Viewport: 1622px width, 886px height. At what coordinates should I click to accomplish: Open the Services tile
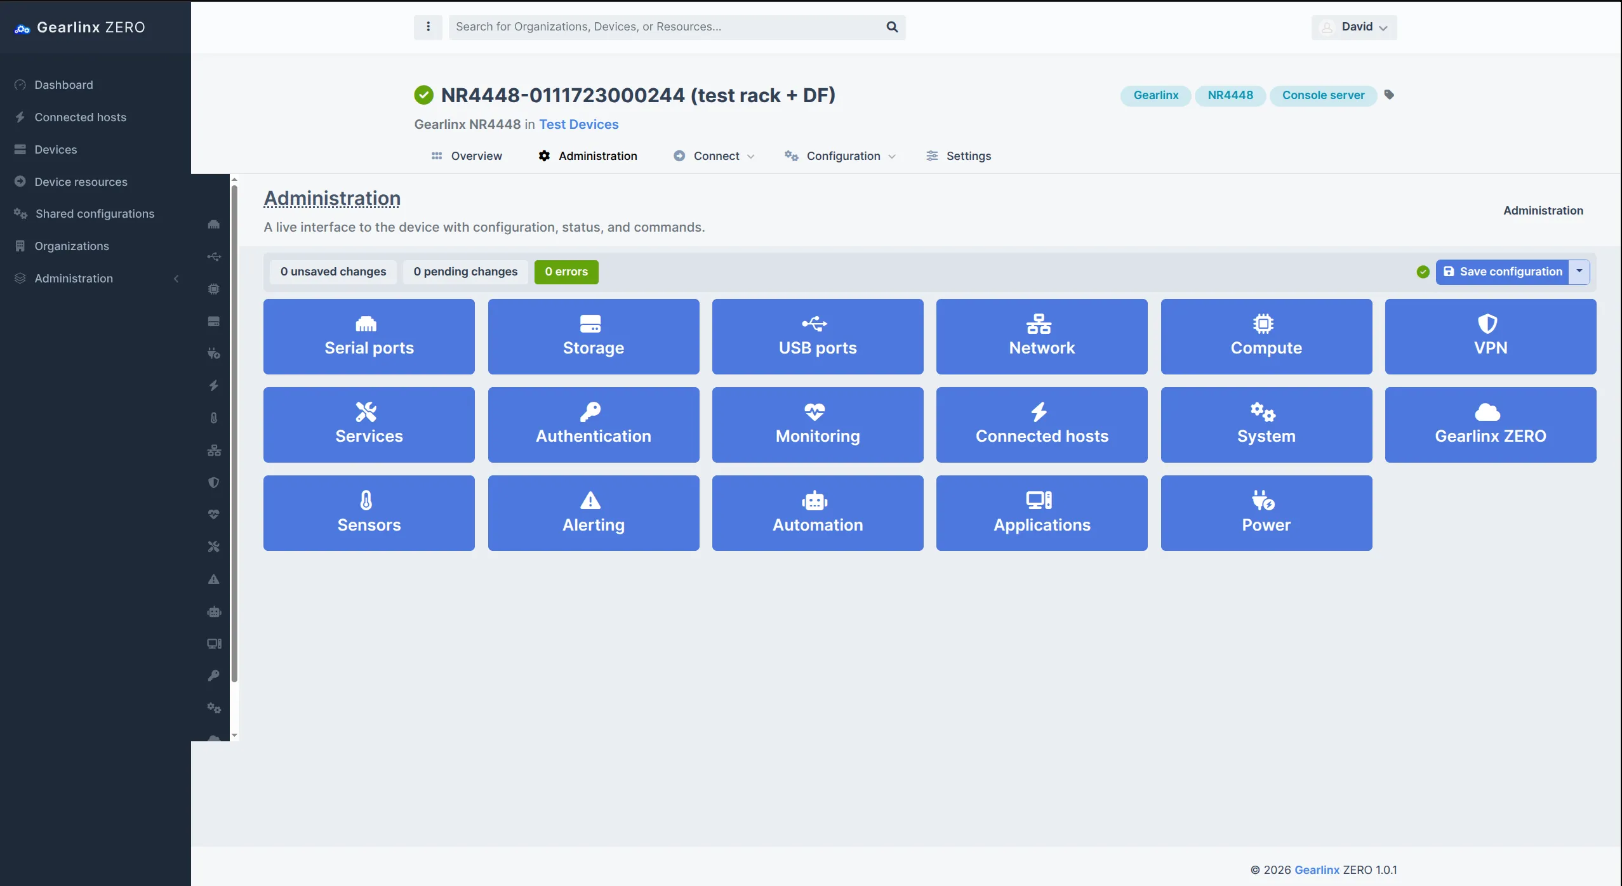369,425
